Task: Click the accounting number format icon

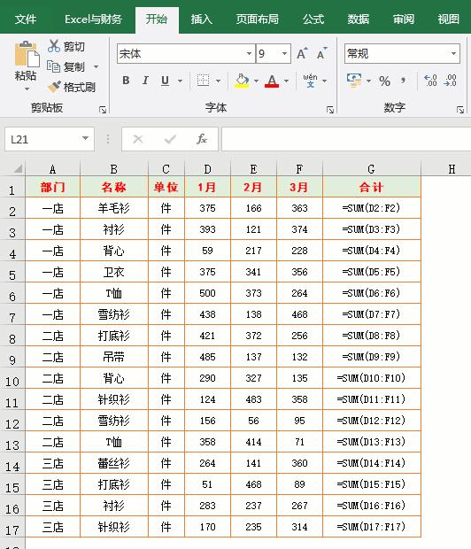Action: pyautogui.click(x=354, y=81)
